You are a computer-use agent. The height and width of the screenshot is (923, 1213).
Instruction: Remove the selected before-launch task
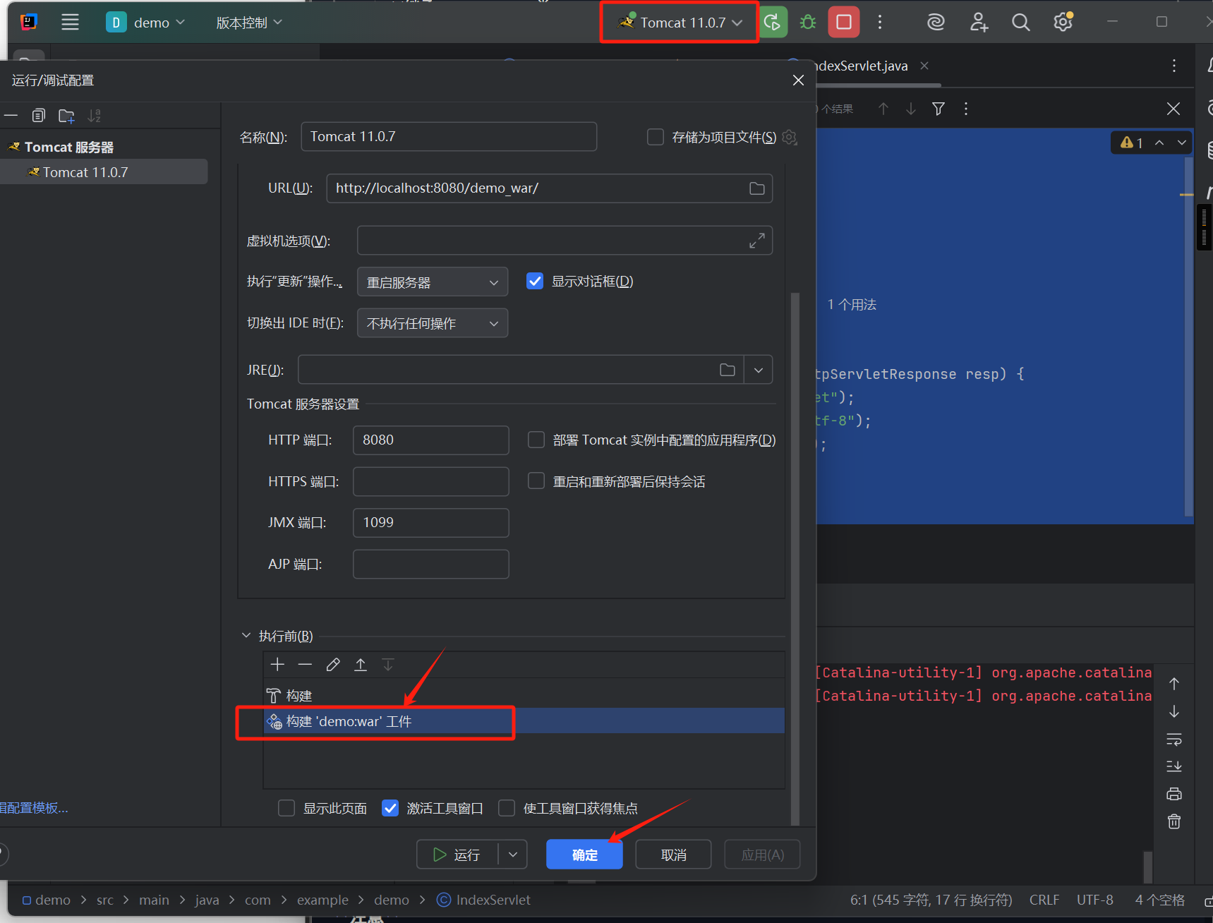coord(305,664)
